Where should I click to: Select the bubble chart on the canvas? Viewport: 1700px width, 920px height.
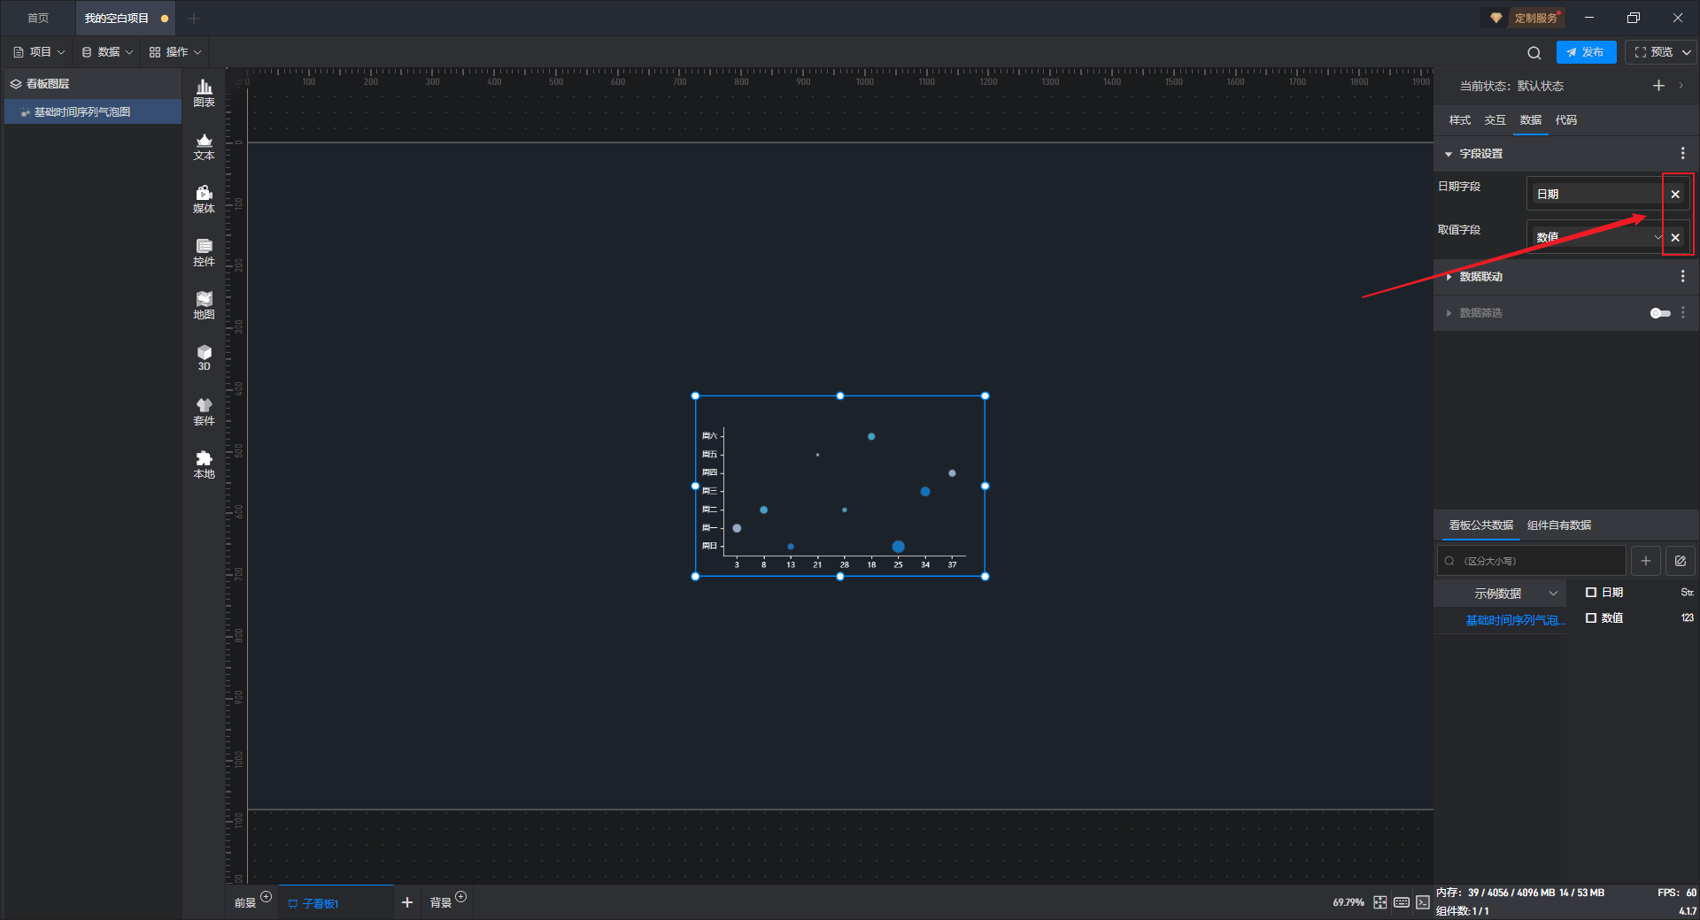[839, 487]
